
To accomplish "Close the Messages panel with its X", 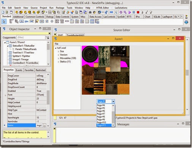I will click(54, 129).
